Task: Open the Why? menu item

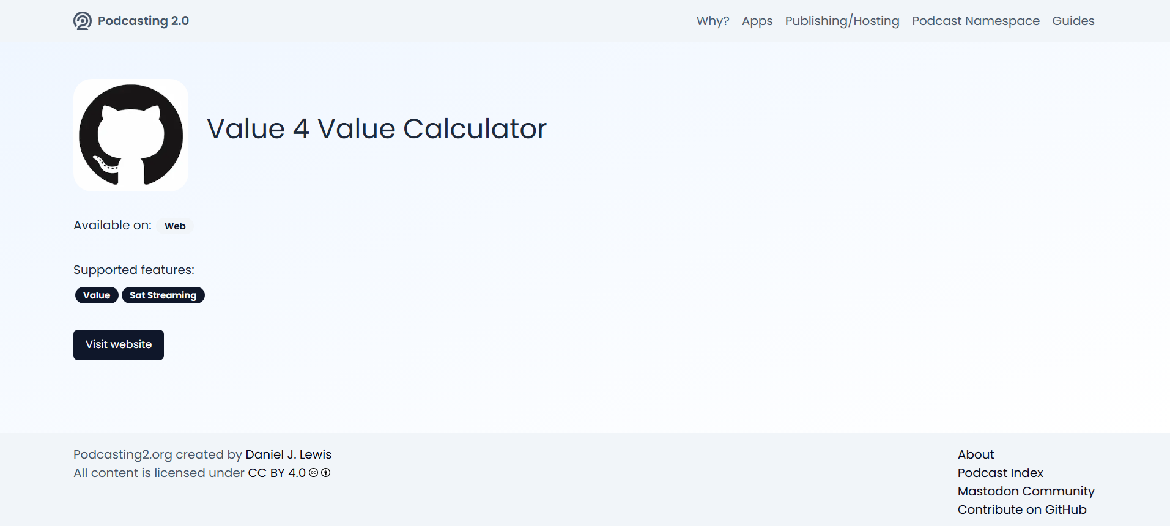Action: [713, 21]
